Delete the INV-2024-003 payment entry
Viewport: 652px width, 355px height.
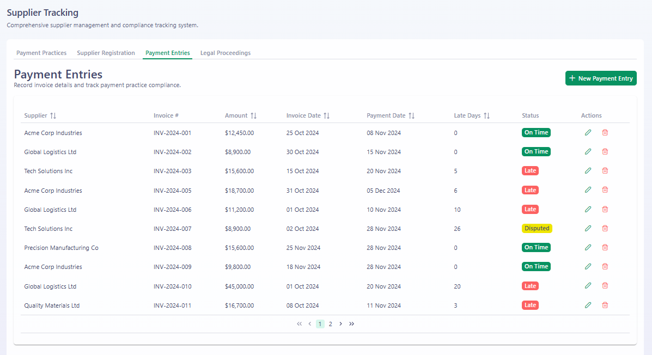(x=605, y=171)
